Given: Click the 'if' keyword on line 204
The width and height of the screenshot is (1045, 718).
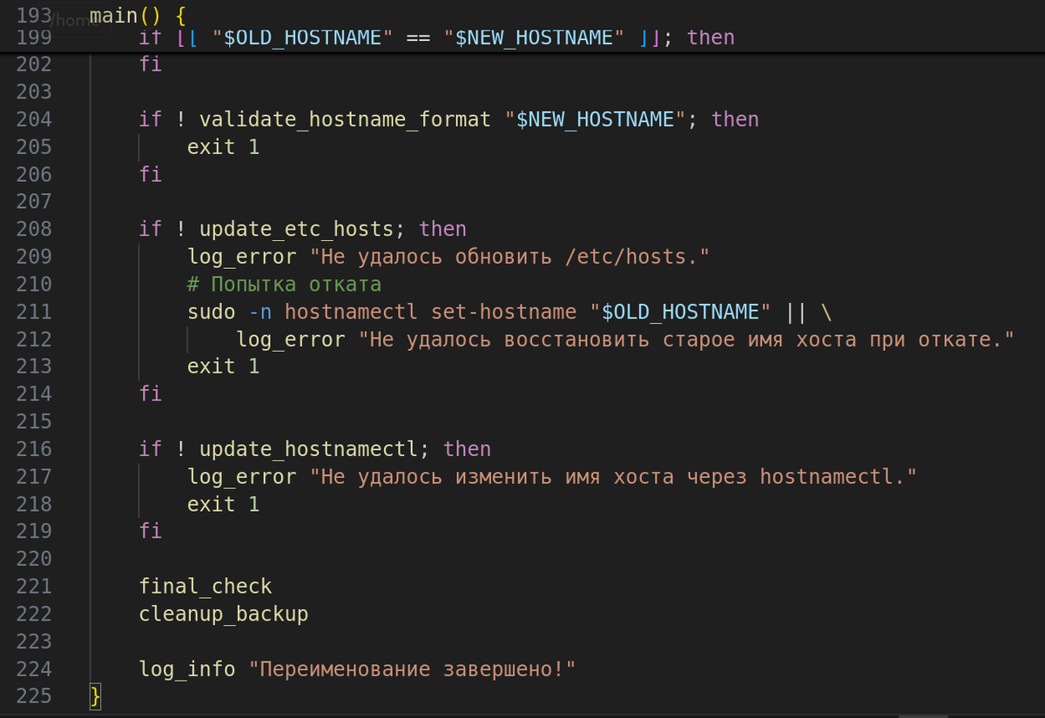Looking at the screenshot, I should 150,119.
